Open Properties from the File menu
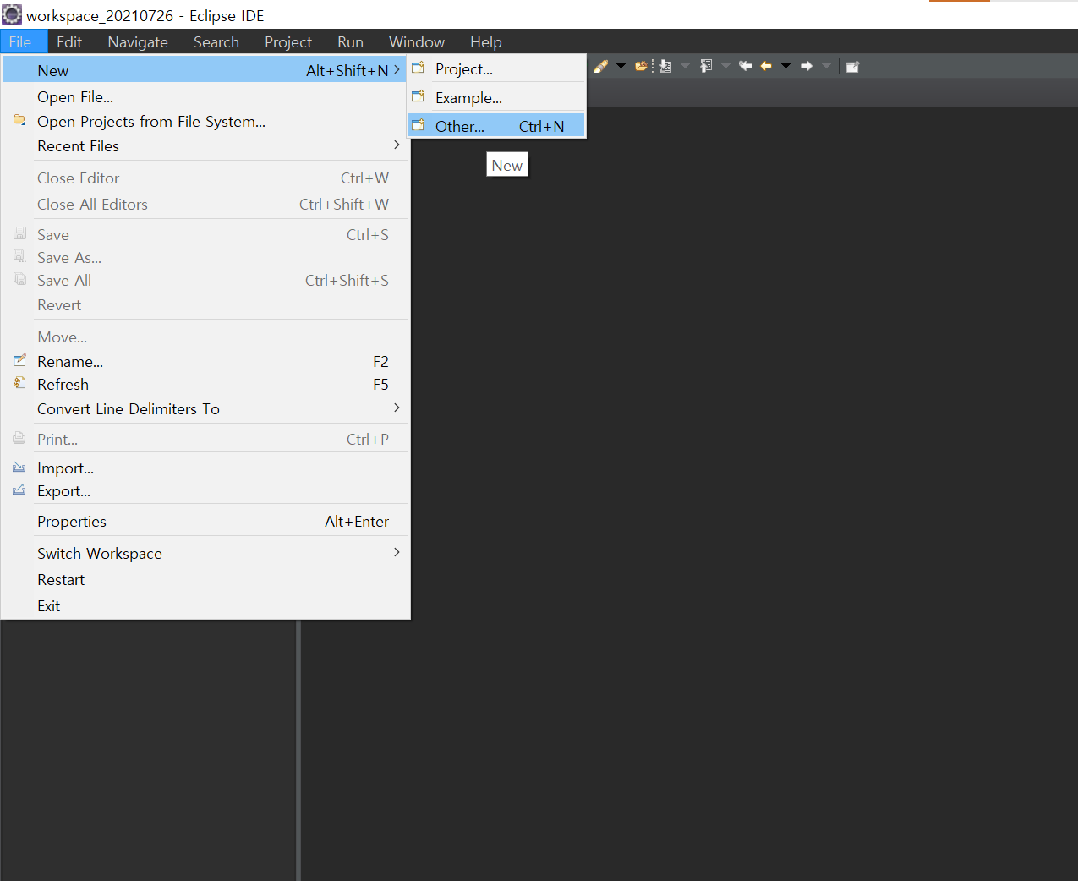 [x=205, y=521]
